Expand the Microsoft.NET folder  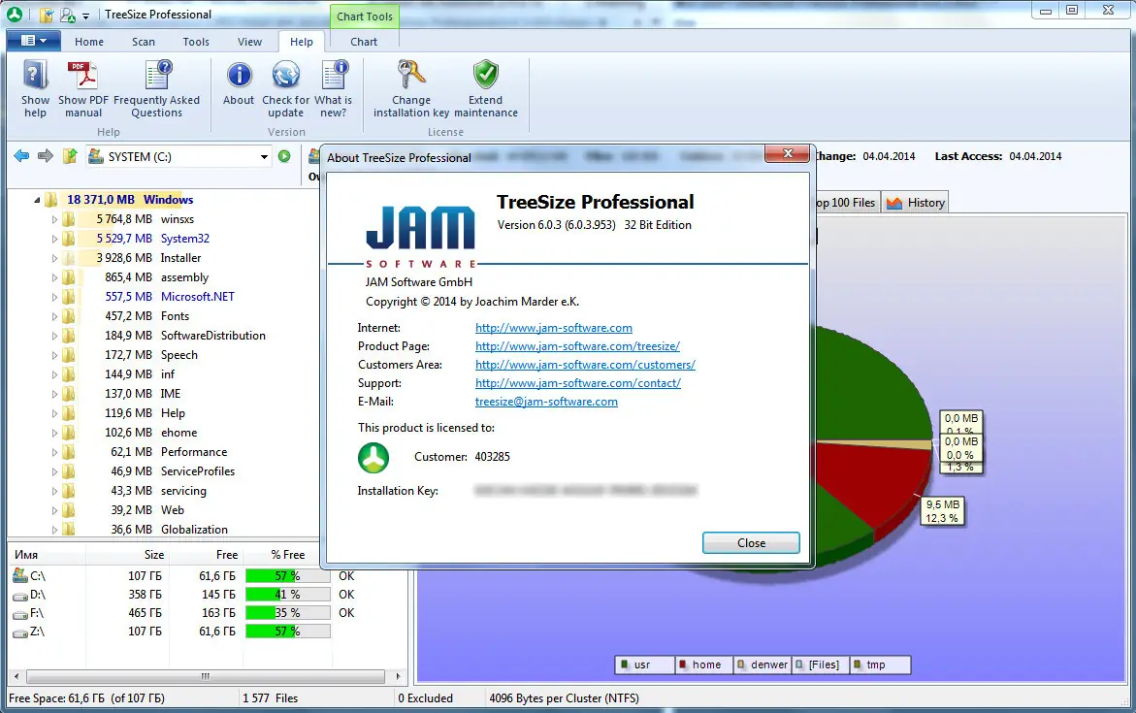[x=54, y=297]
